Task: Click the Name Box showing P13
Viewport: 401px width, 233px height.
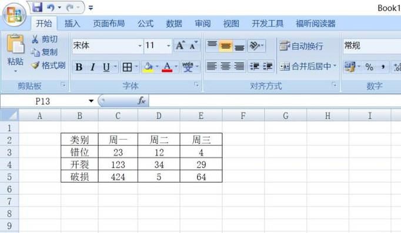Action: click(43, 102)
